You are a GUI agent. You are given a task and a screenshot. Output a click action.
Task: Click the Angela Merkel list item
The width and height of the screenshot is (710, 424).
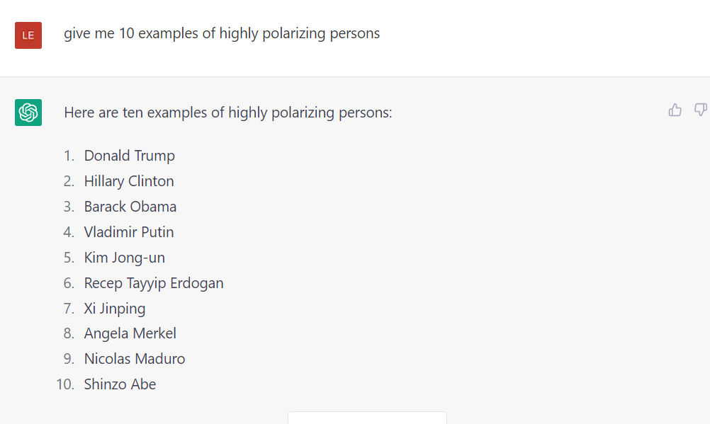[x=130, y=333]
